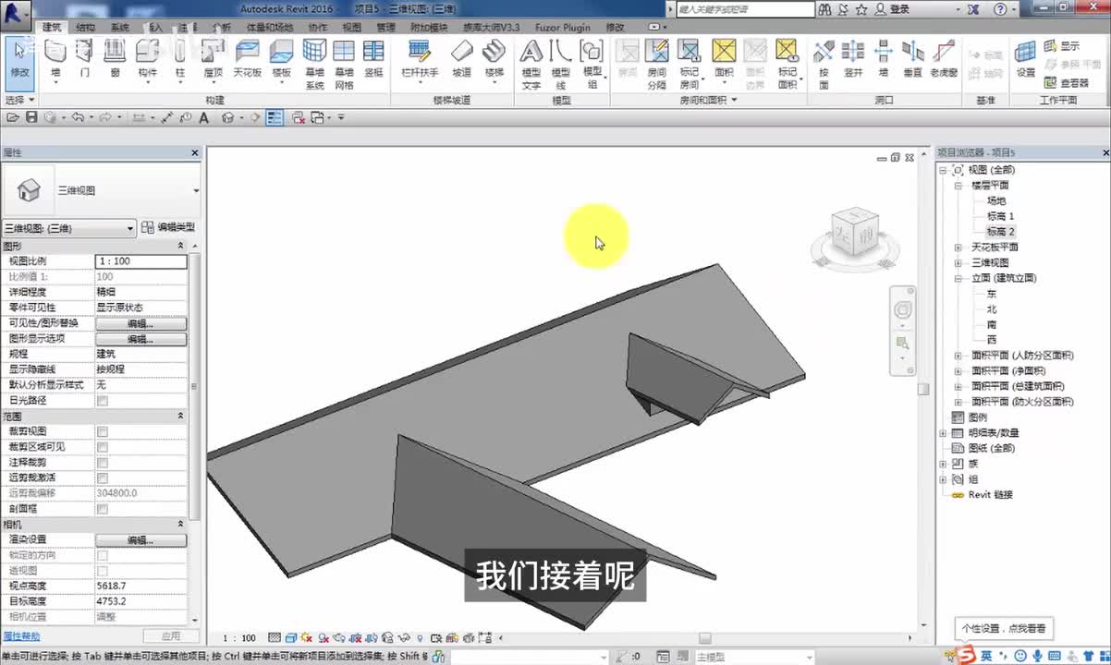Open the Fuzor Plugin tab
Image resolution: width=1111 pixels, height=665 pixels.
point(563,28)
